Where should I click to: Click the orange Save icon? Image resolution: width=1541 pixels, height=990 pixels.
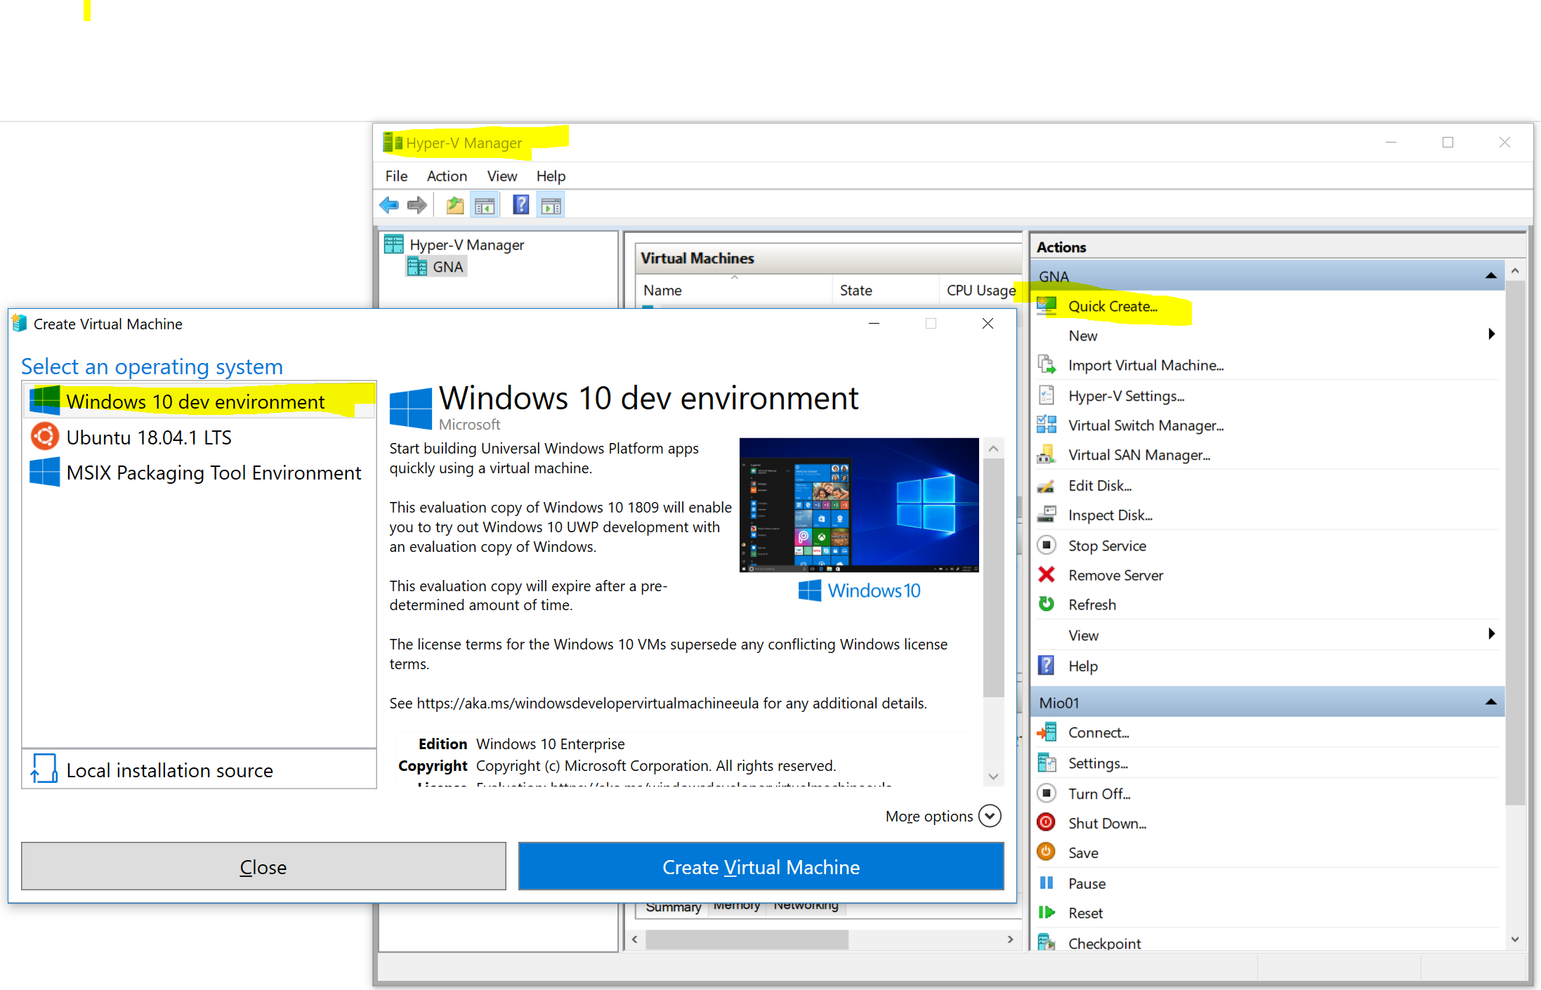pyautogui.click(x=1047, y=852)
